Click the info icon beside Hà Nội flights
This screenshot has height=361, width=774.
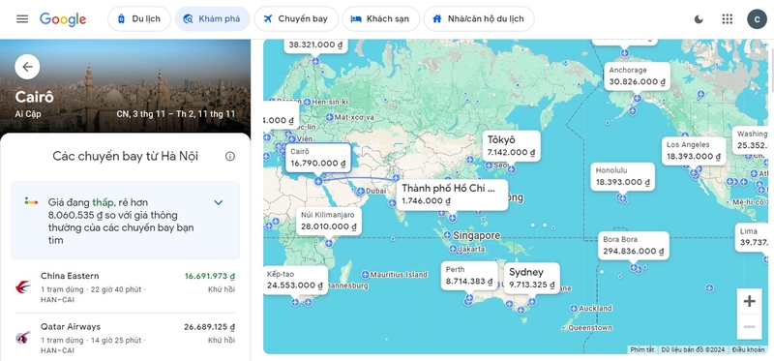[230, 157]
